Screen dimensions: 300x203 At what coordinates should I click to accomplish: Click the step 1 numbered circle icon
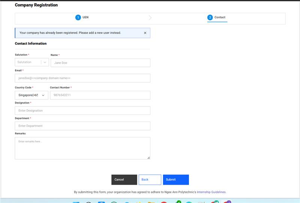tap(78, 18)
